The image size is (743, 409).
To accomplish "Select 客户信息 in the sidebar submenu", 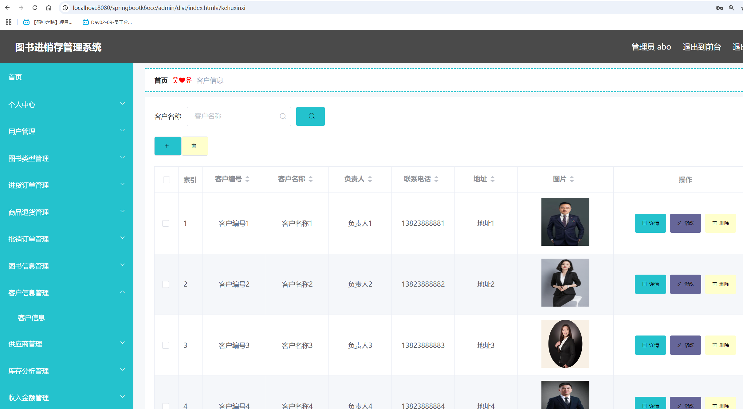I will pos(32,317).
